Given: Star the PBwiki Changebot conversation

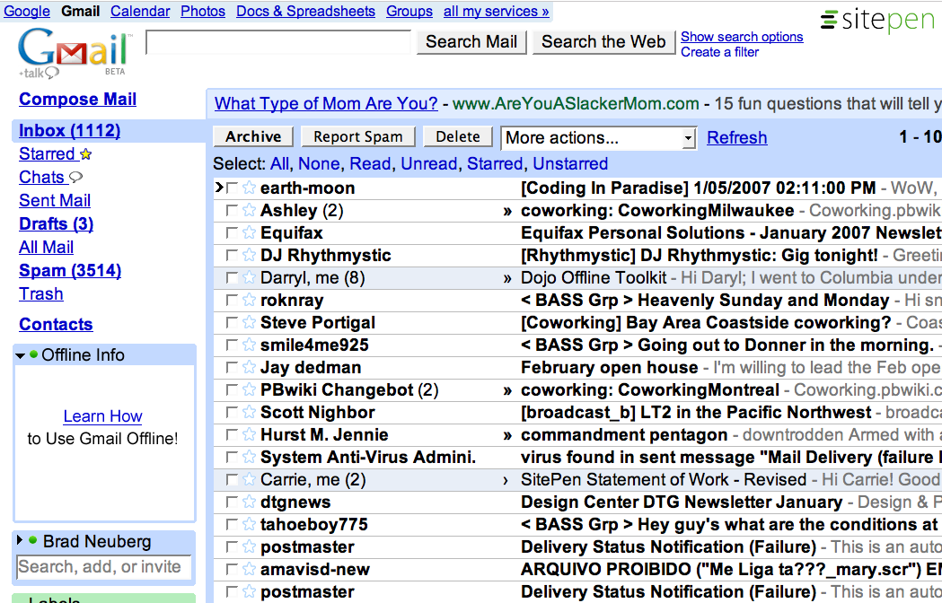Looking at the screenshot, I should click(250, 389).
